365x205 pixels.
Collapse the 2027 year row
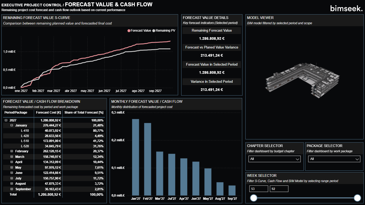tap(6, 120)
